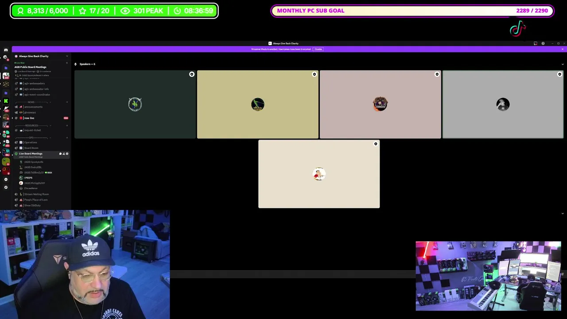Click the yellow speaker tile avatar

[x=258, y=104]
